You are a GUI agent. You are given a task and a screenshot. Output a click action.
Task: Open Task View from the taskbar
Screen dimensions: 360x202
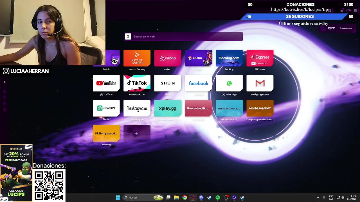(x=168, y=198)
